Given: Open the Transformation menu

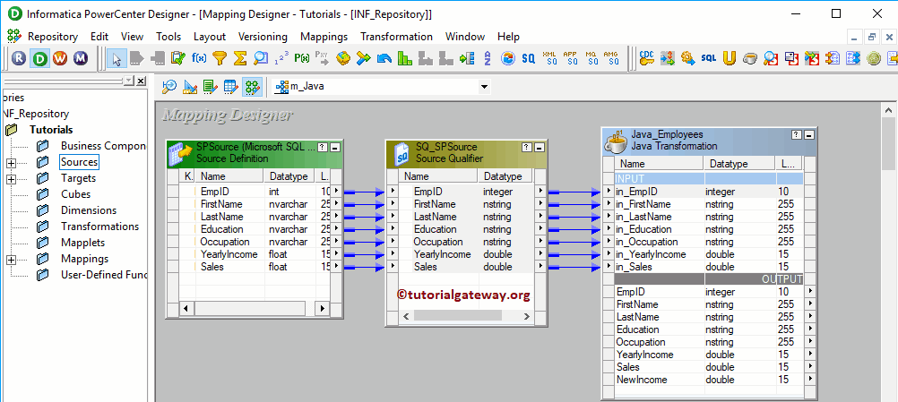Looking at the screenshot, I should click(x=396, y=37).
